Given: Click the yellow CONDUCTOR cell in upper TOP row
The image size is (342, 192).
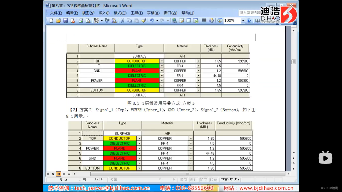Looking at the screenshot, I should pyautogui.click(x=137, y=61).
